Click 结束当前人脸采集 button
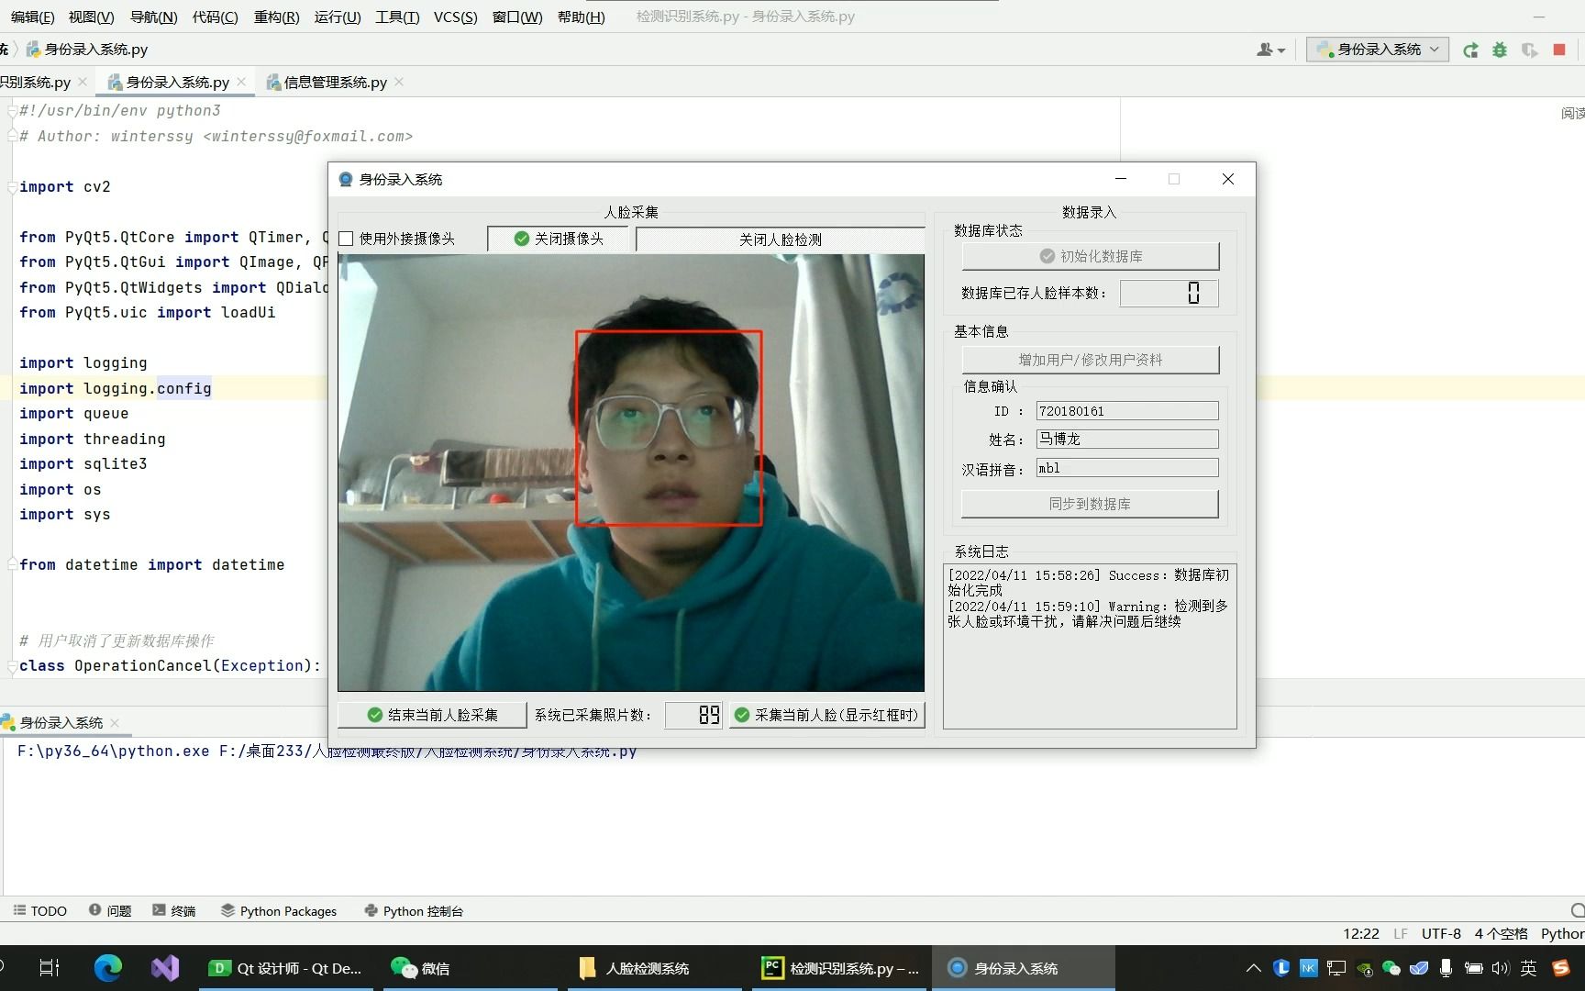This screenshot has width=1585, height=991. (432, 714)
